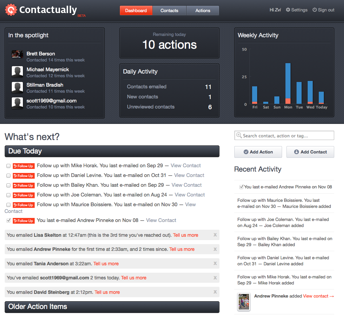Screen dimensions: 344x315
Task: Click Andrew Pinneke's photo in Recent Activity
Action: coord(244,302)
